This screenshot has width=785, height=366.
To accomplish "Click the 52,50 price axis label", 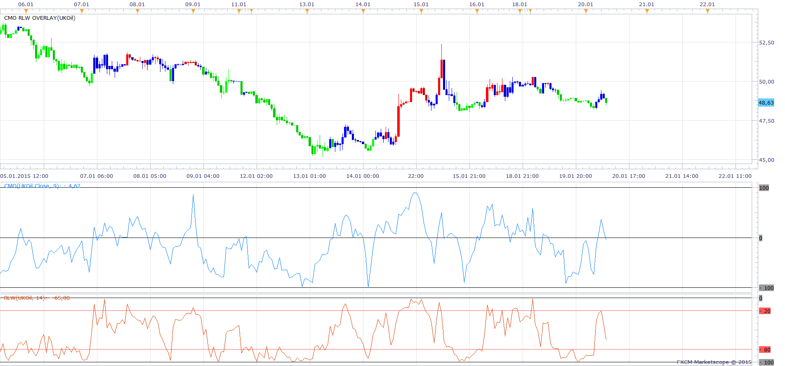I will [766, 42].
